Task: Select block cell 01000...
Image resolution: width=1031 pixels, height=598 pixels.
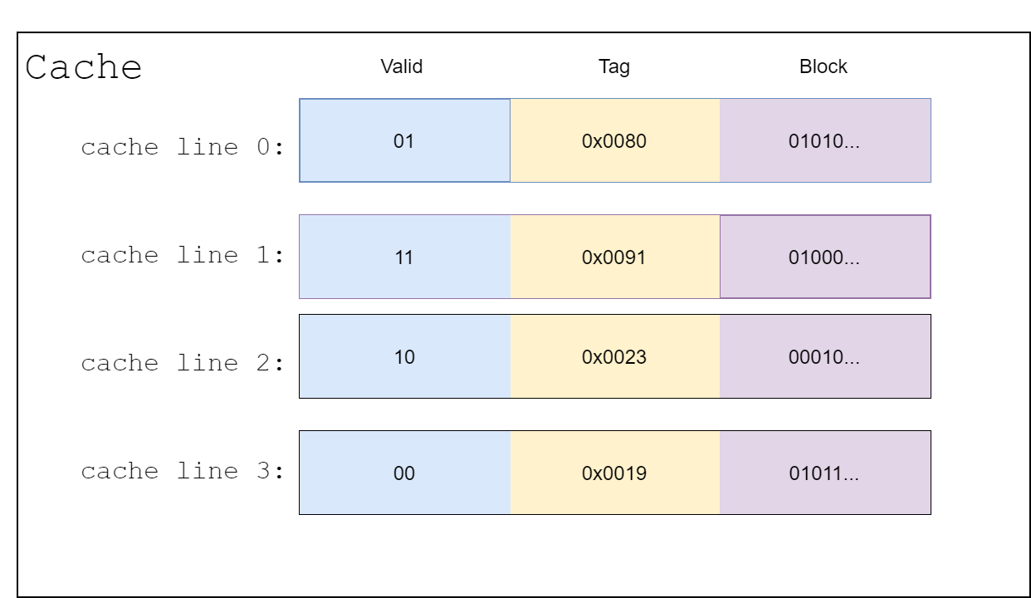Action: pos(825,257)
